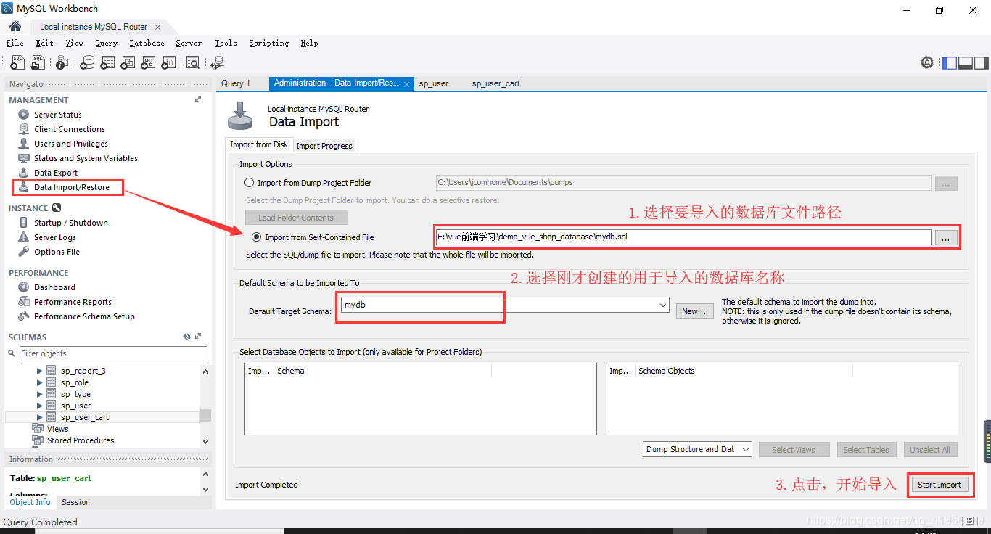Expand the Schemas panel maximize icon
Screen dimensions: 991x534
198,337
